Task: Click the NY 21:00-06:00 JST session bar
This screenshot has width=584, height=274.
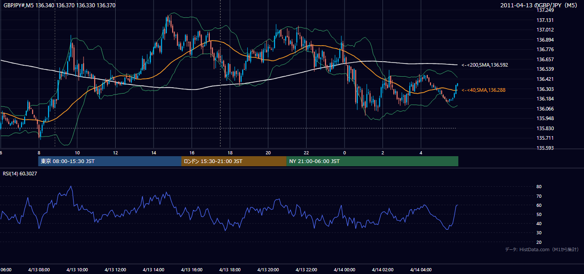Action: pos(372,161)
